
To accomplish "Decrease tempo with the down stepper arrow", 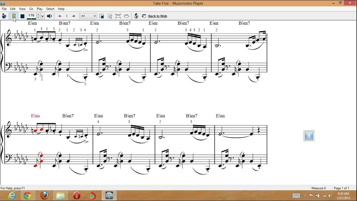I will click(38, 17).
